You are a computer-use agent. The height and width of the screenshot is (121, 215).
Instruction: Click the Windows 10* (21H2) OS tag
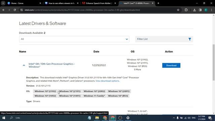click(45, 91)
